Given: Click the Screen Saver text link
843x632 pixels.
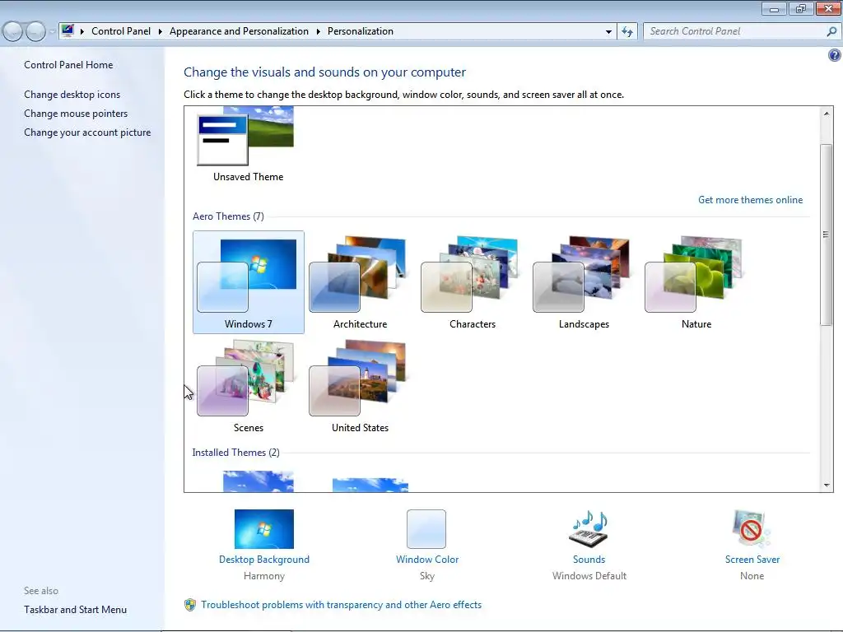Looking at the screenshot, I should click(x=752, y=560).
